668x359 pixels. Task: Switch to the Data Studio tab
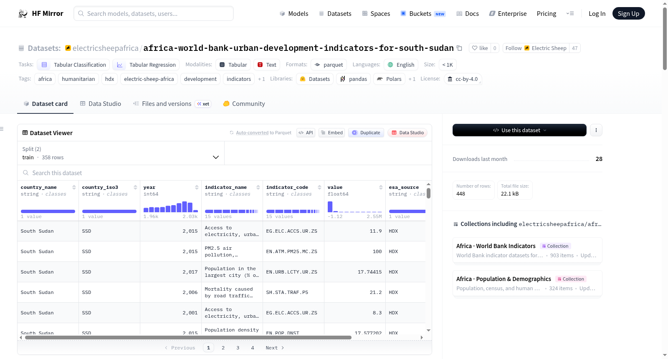pos(100,104)
